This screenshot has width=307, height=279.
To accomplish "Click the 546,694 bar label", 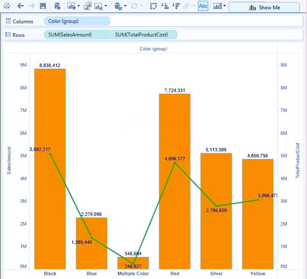I will (133, 254).
